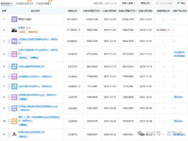
Task: Sort by 实缴出资额(万元) column header
Action: 128,11
